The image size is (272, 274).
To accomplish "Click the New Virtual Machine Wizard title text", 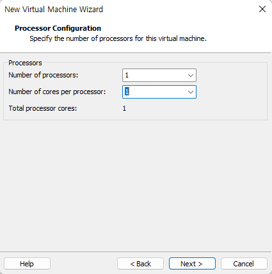I will 54,10.
